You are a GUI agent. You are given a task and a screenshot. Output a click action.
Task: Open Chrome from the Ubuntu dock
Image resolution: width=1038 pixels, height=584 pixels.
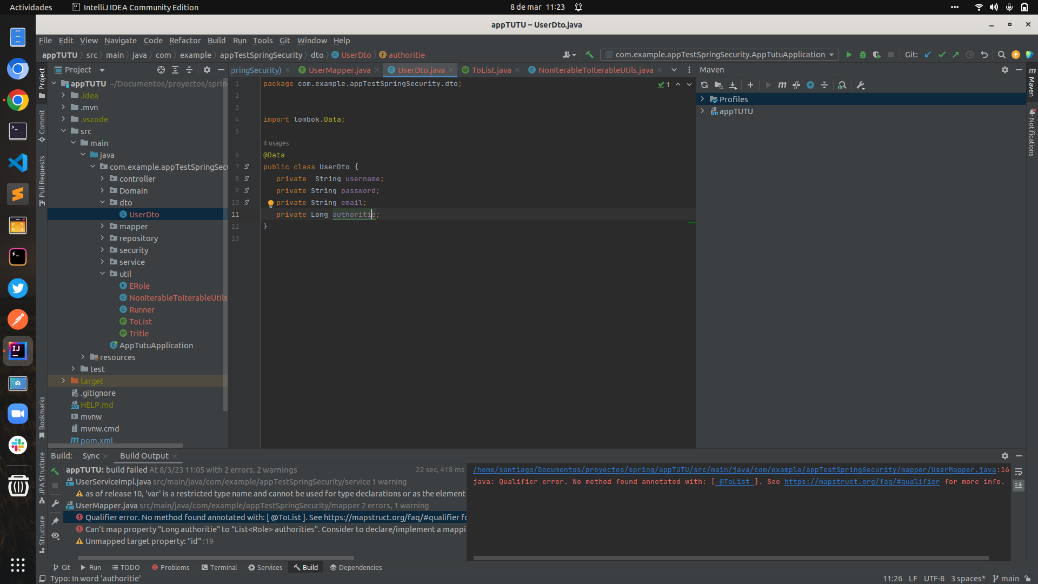(18, 101)
